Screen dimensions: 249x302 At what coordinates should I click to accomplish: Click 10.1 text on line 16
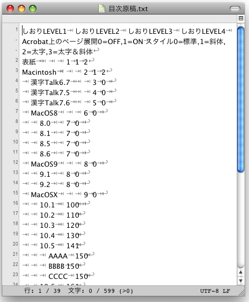[x=47, y=205]
